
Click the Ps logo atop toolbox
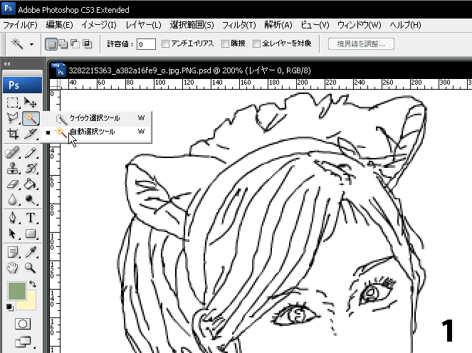(x=23, y=85)
